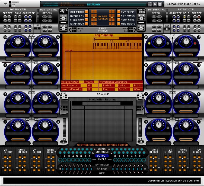Click the patch select up/down arrows
204x186 pixels.
click(150, 4)
